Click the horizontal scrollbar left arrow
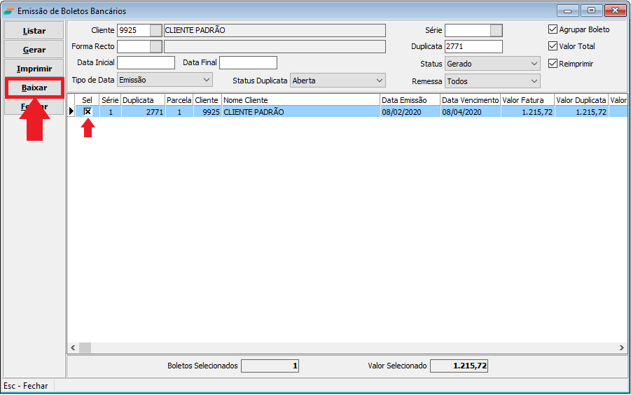The width and height of the screenshot is (631, 395). 73,347
